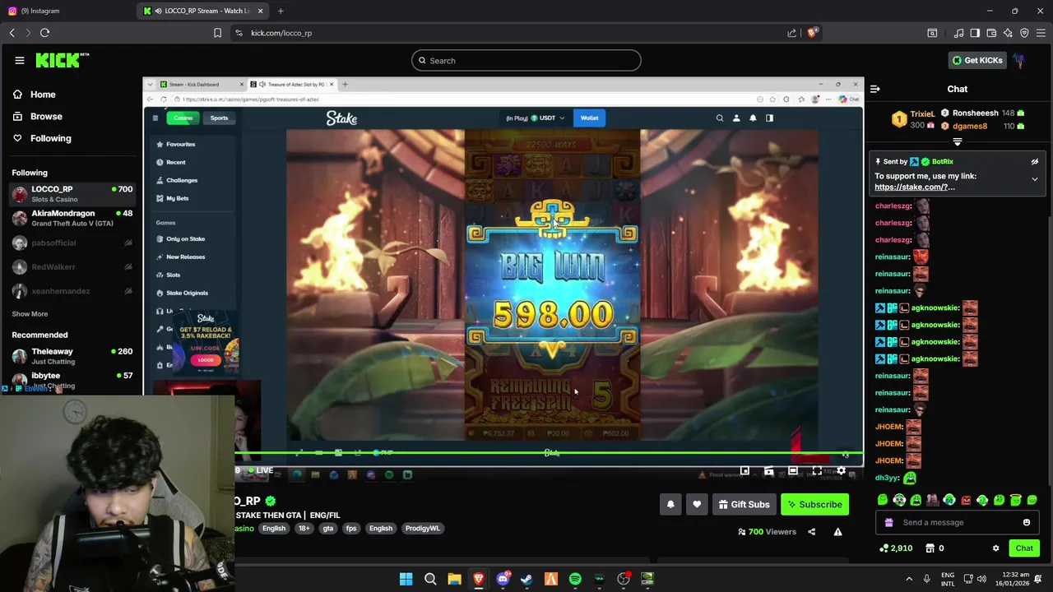Click into the Kick Search field
The height and width of the screenshot is (592, 1053).
526,61
